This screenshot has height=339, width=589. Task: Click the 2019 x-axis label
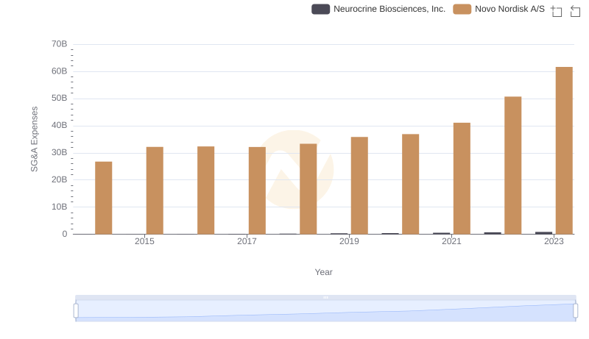coord(349,241)
